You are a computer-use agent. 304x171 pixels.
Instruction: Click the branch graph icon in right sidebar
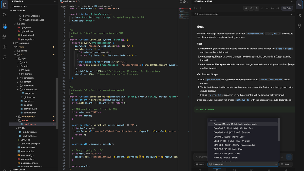coord(299,15)
